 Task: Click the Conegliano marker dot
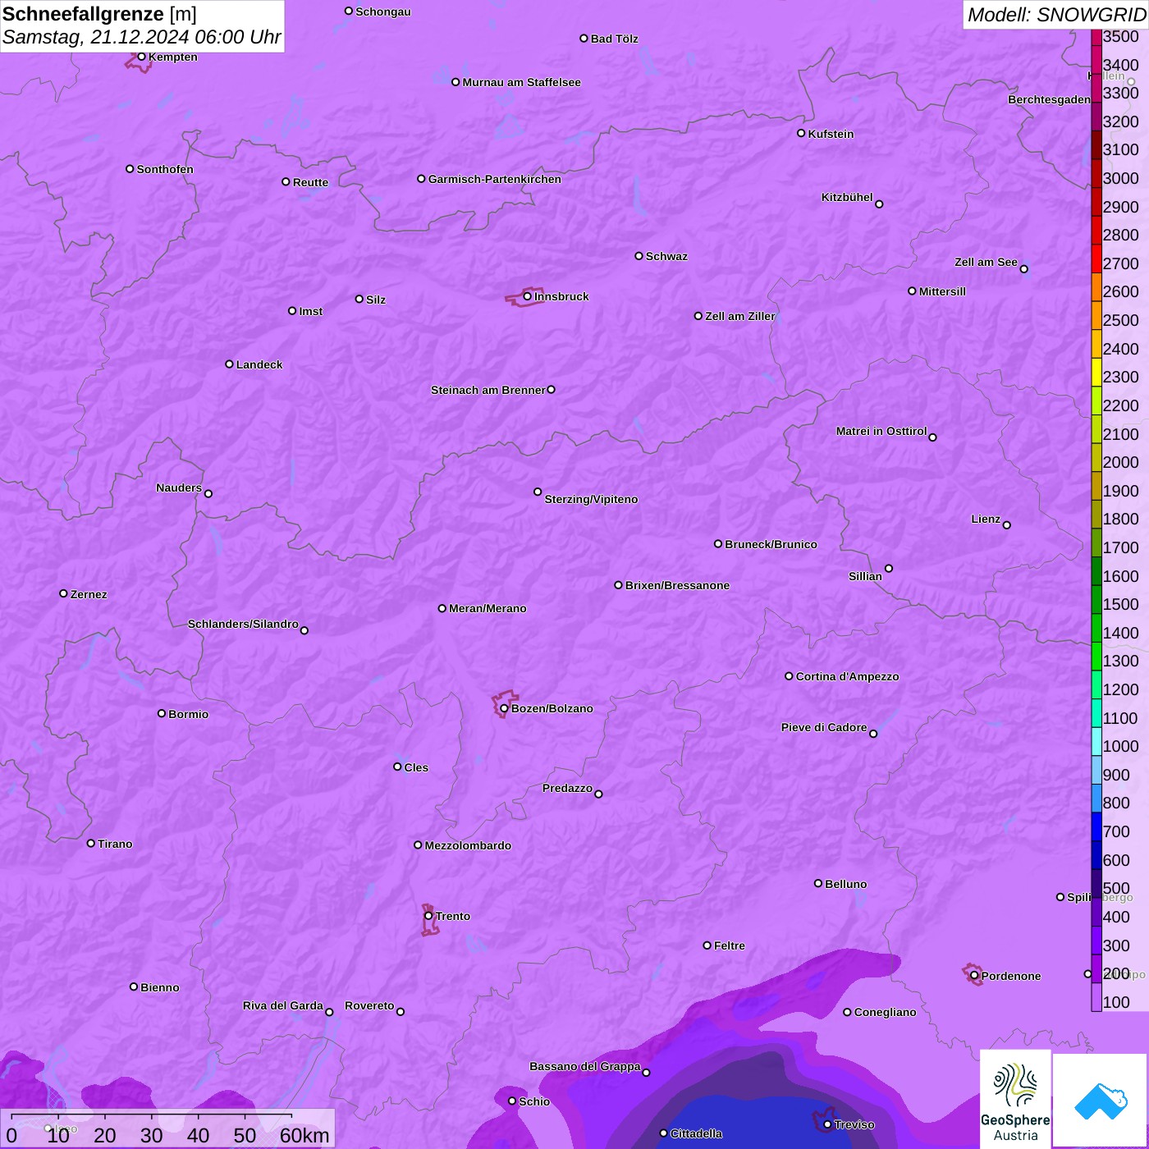coord(847,1012)
